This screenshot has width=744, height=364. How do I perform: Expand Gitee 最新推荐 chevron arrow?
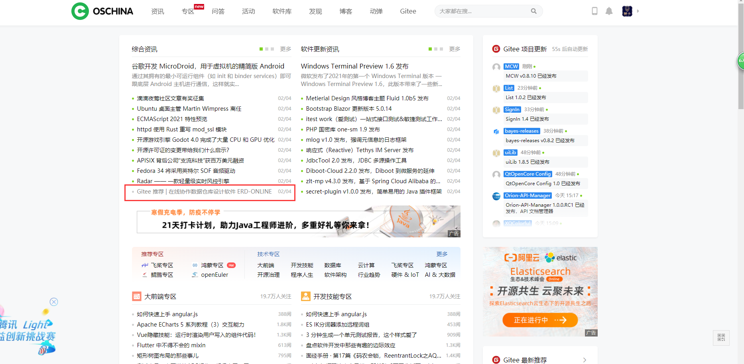[x=585, y=360]
